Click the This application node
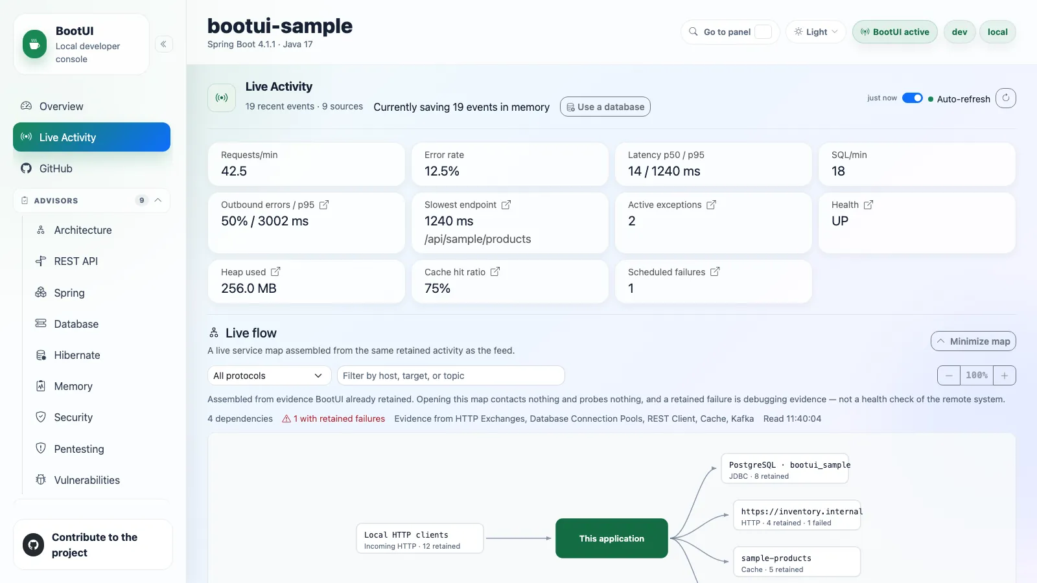1037x583 pixels. pos(612,538)
